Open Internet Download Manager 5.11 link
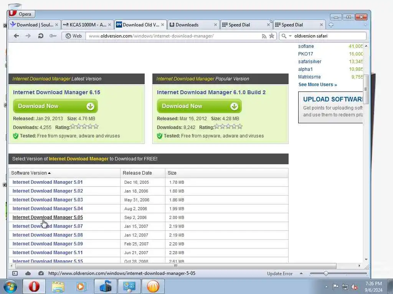393x294 pixels. coord(48,253)
